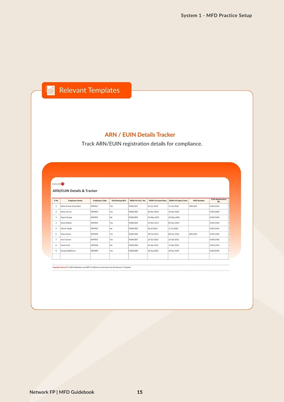Click the EMP005 employee code cell
Image resolution: width=284 pixels, height=402 pixels.
[95, 229]
